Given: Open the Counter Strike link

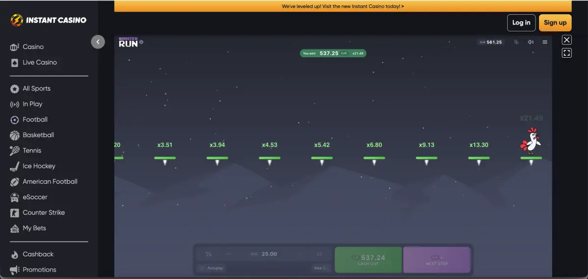Looking at the screenshot, I should [x=44, y=213].
